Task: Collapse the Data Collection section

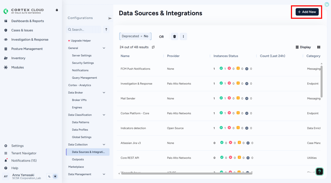Action: click(104, 145)
